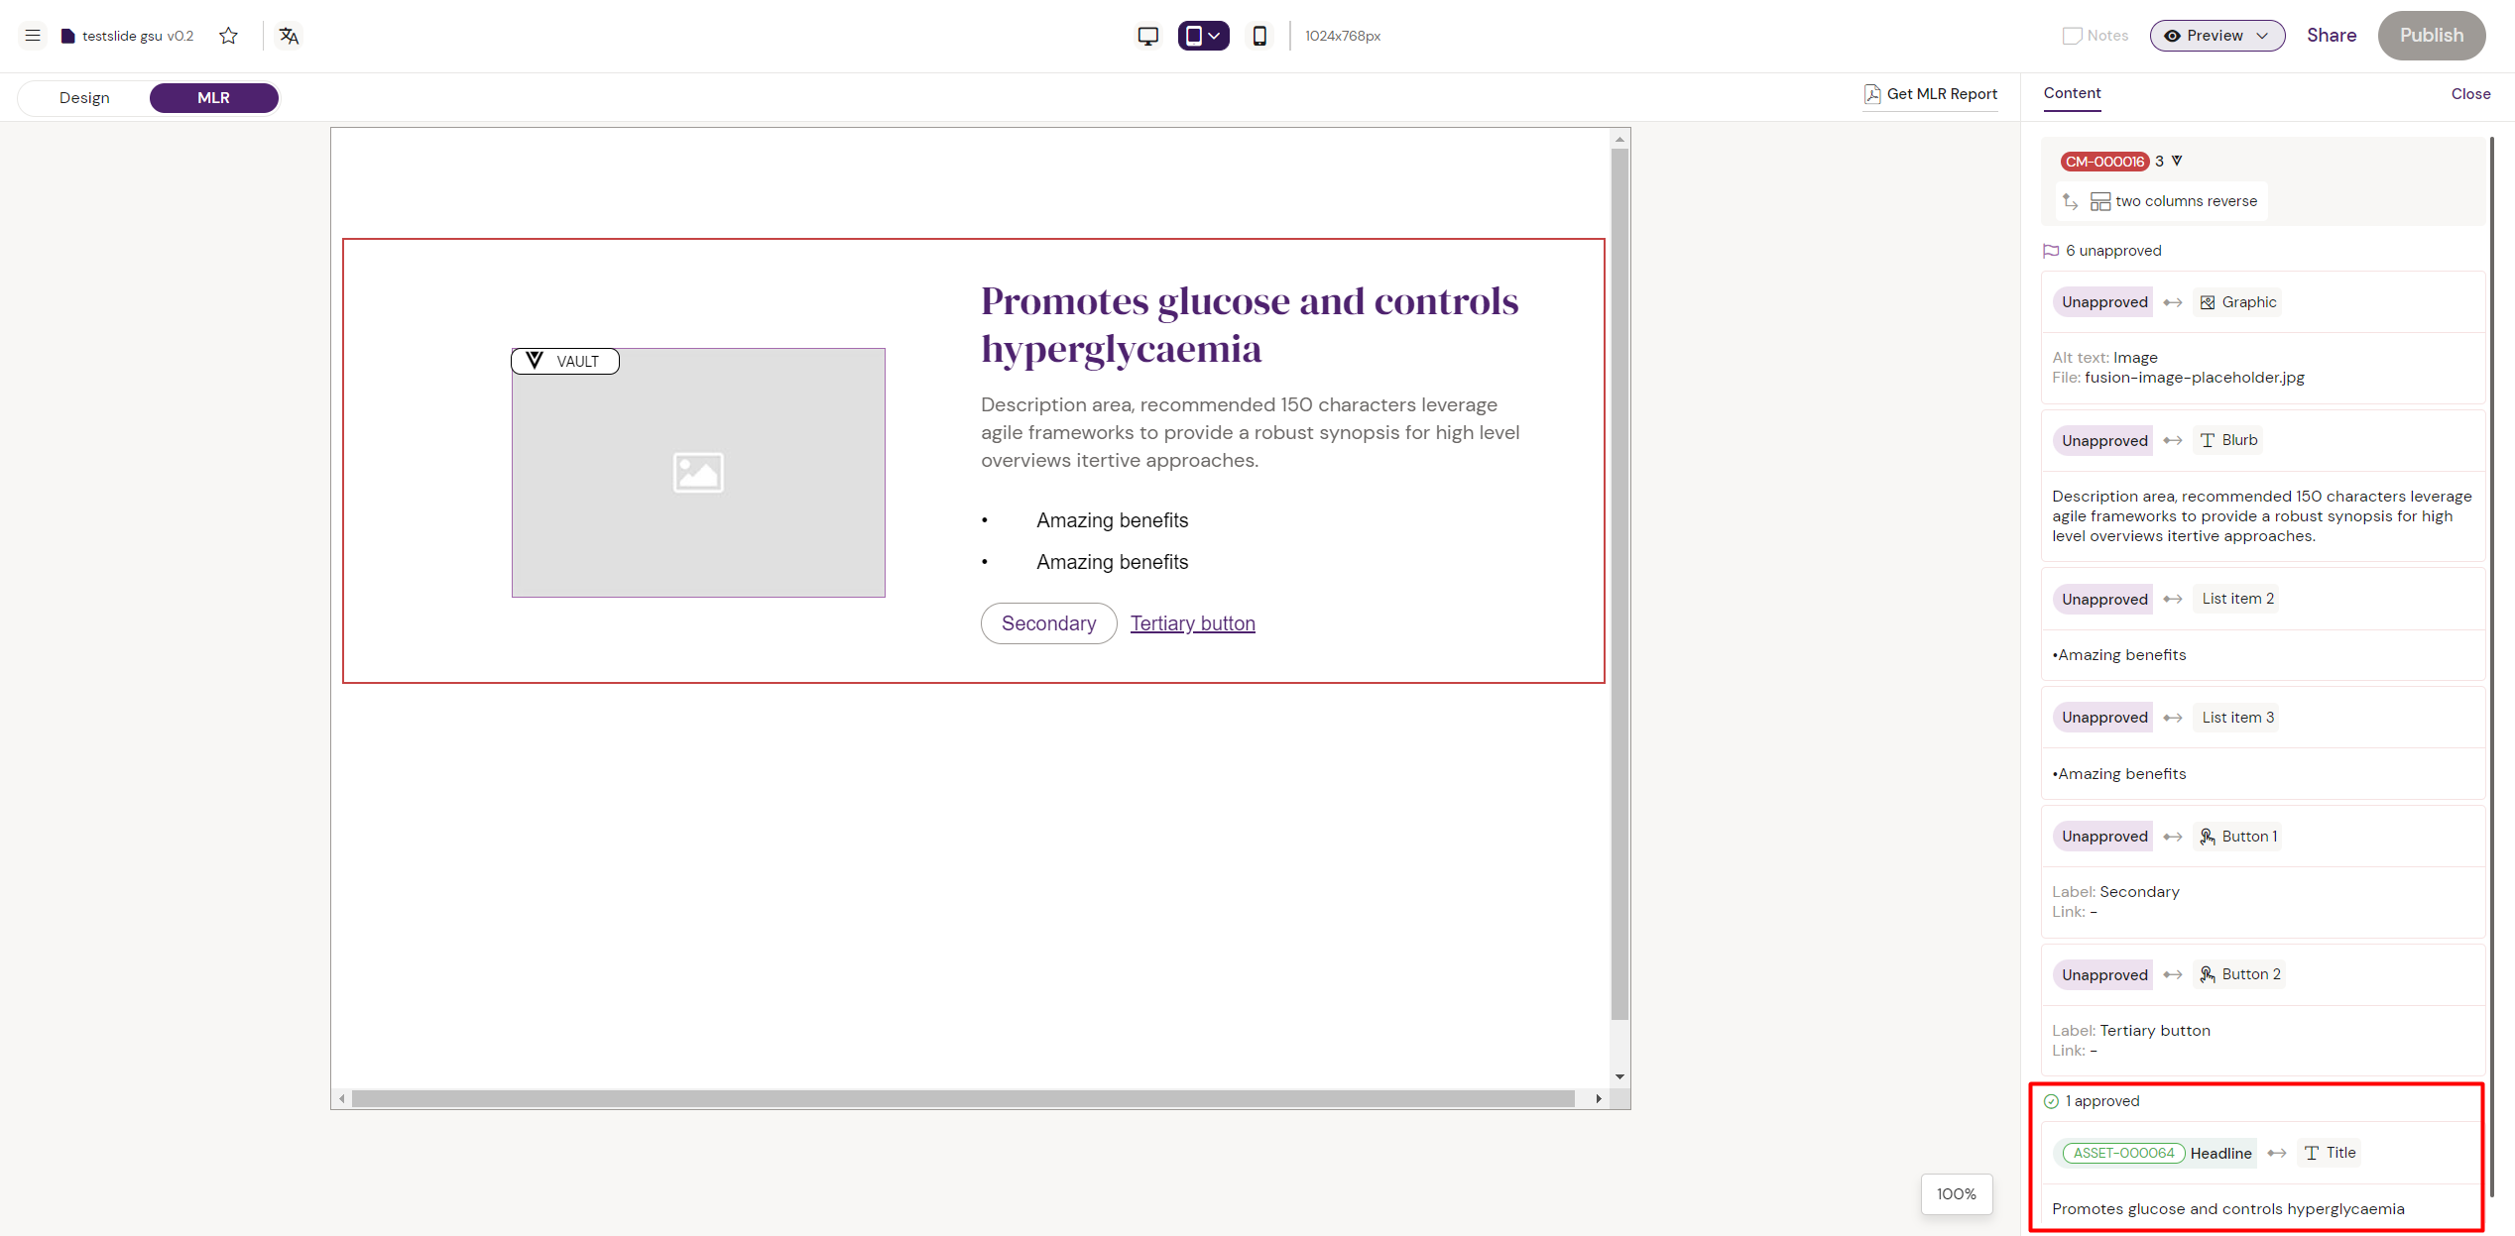Click the canvas horizontal scrollbar
The width and height of the screenshot is (2515, 1236).
[x=962, y=1098]
